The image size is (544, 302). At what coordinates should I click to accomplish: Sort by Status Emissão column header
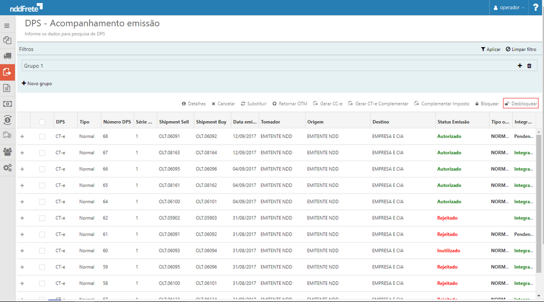pyautogui.click(x=453, y=122)
